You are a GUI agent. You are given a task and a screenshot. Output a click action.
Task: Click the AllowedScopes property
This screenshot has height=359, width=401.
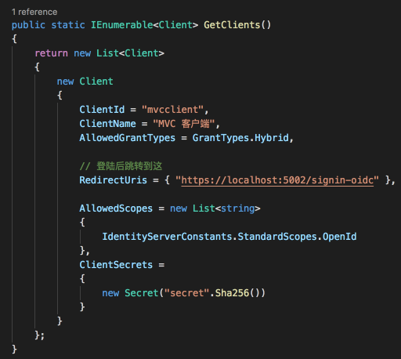click(116, 209)
